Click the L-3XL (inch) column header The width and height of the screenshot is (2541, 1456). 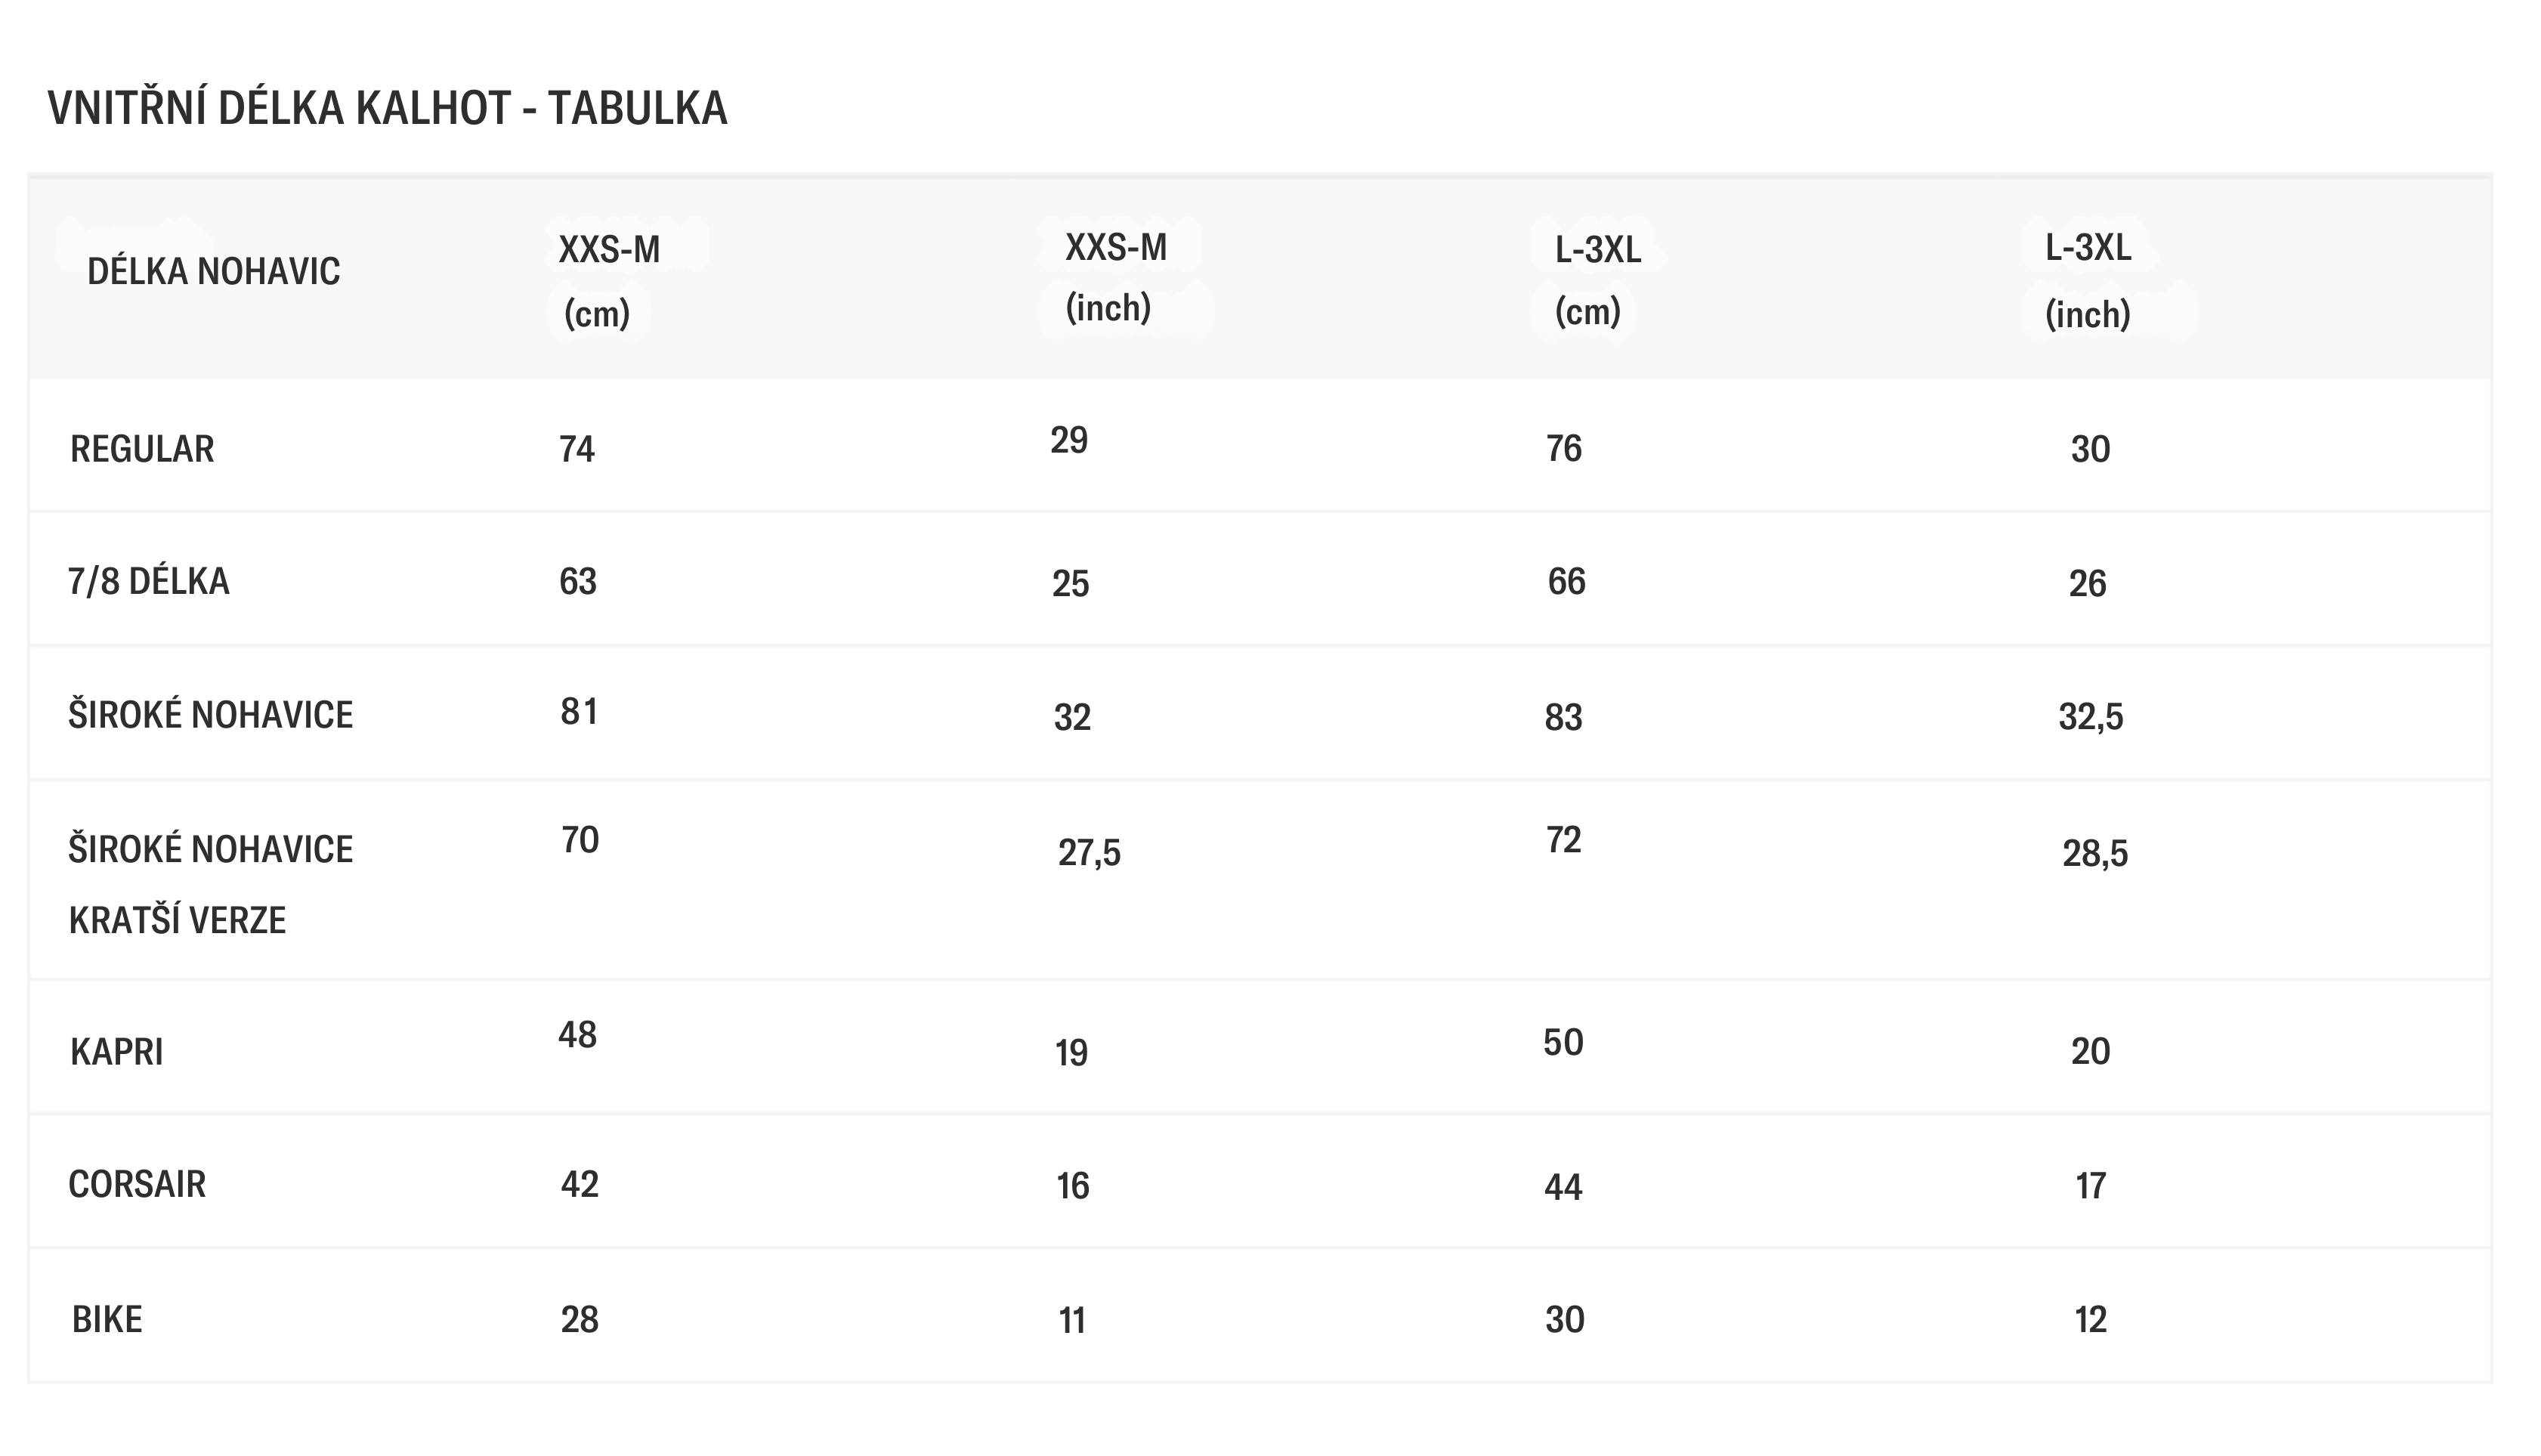pos(2088,280)
